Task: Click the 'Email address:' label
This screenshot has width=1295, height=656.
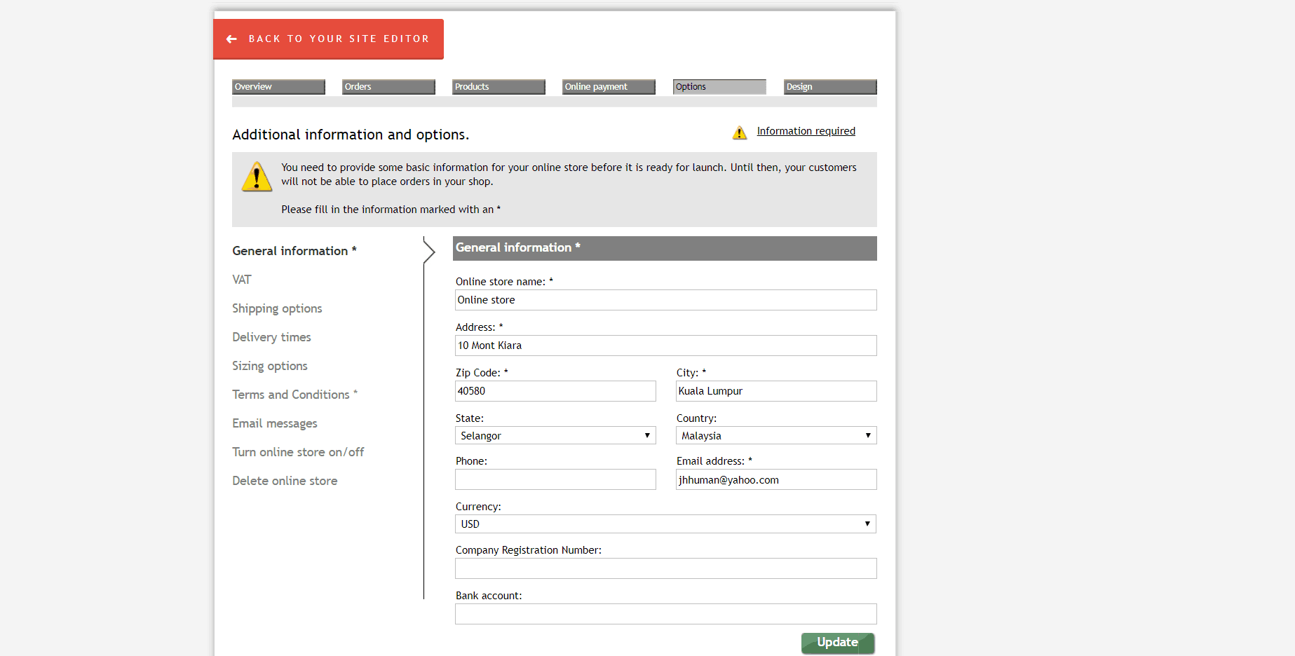Action: (714, 461)
